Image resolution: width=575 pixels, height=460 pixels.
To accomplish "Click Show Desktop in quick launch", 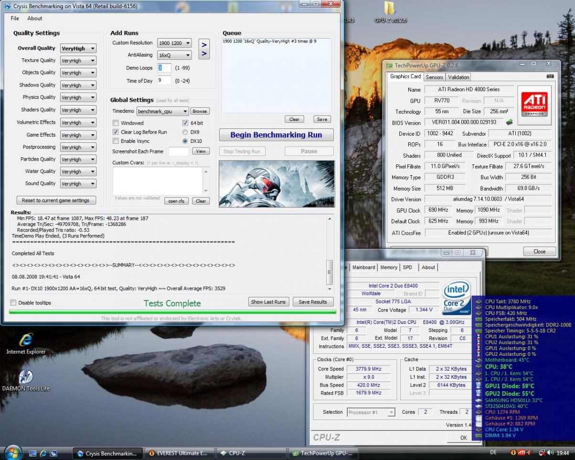I will (33, 453).
